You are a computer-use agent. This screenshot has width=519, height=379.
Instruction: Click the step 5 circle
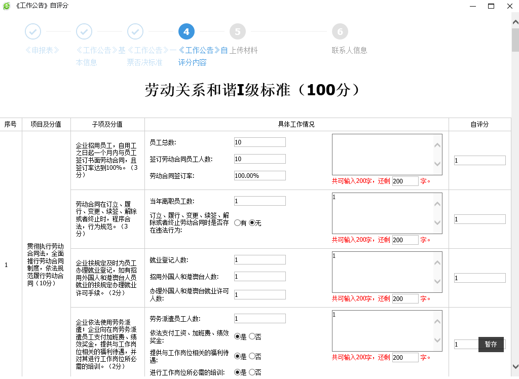238,32
